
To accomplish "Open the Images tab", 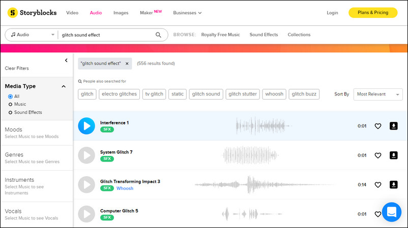I will 121,13.
